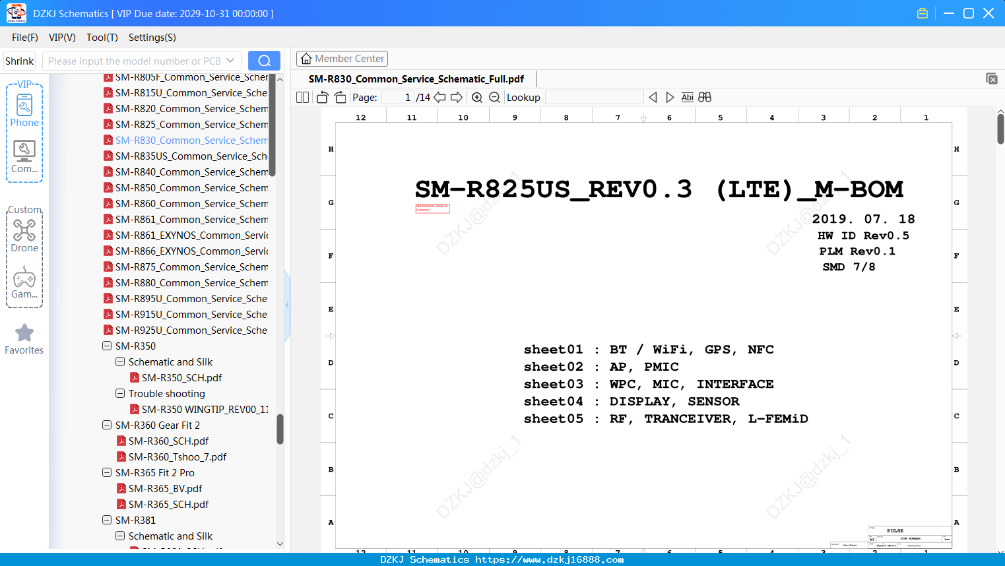Select SM-R830_Common_Service_Schematic in the tree
Screen dimensions: 1005x566
click(x=191, y=141)
